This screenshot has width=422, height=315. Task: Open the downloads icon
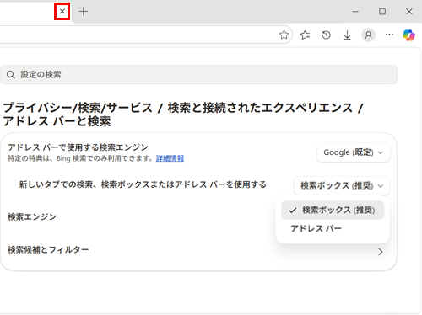pos(348,35)
